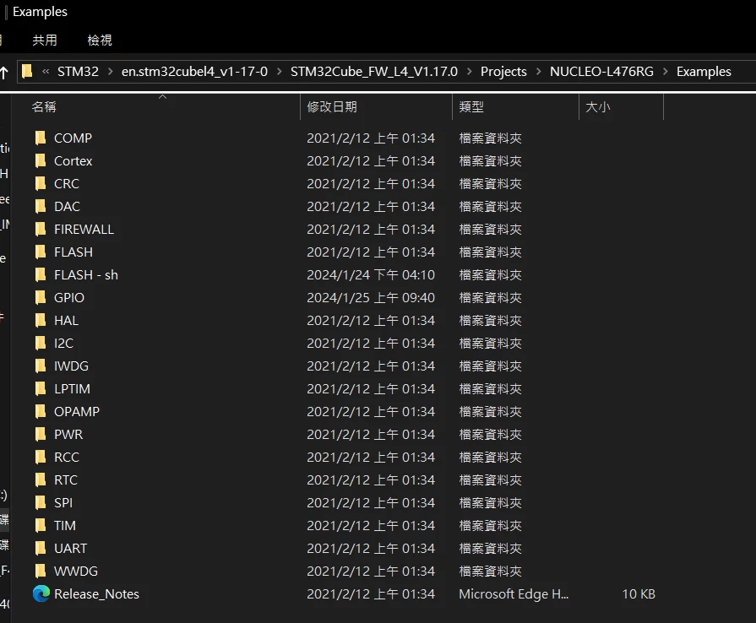Open the 檢視 ribbon tab
Screen dimensions: 756x623
tap(100, 40)
